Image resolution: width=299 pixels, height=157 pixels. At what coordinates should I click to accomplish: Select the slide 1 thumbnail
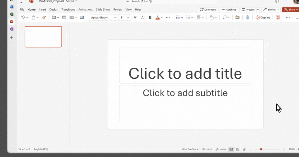pos(43,37)
